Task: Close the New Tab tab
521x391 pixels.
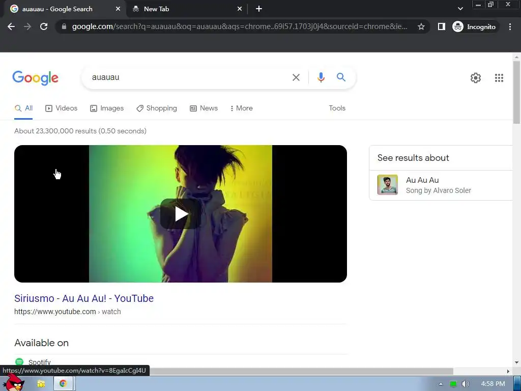Action: tap(240, 9)
